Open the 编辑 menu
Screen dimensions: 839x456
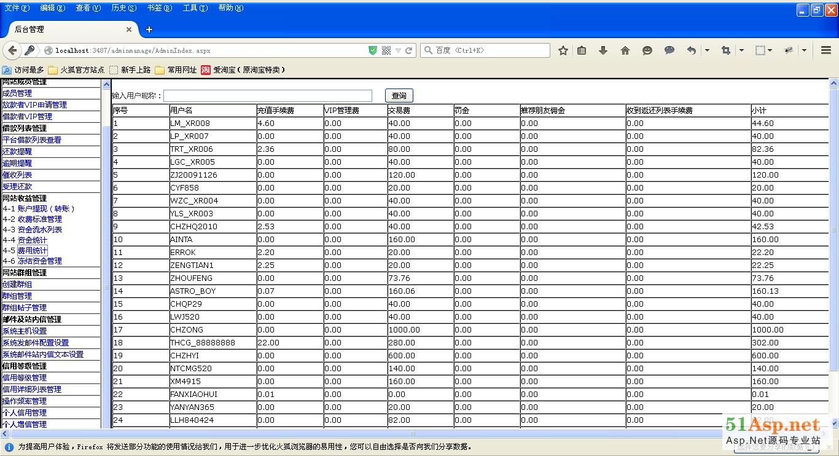point(53,8)
